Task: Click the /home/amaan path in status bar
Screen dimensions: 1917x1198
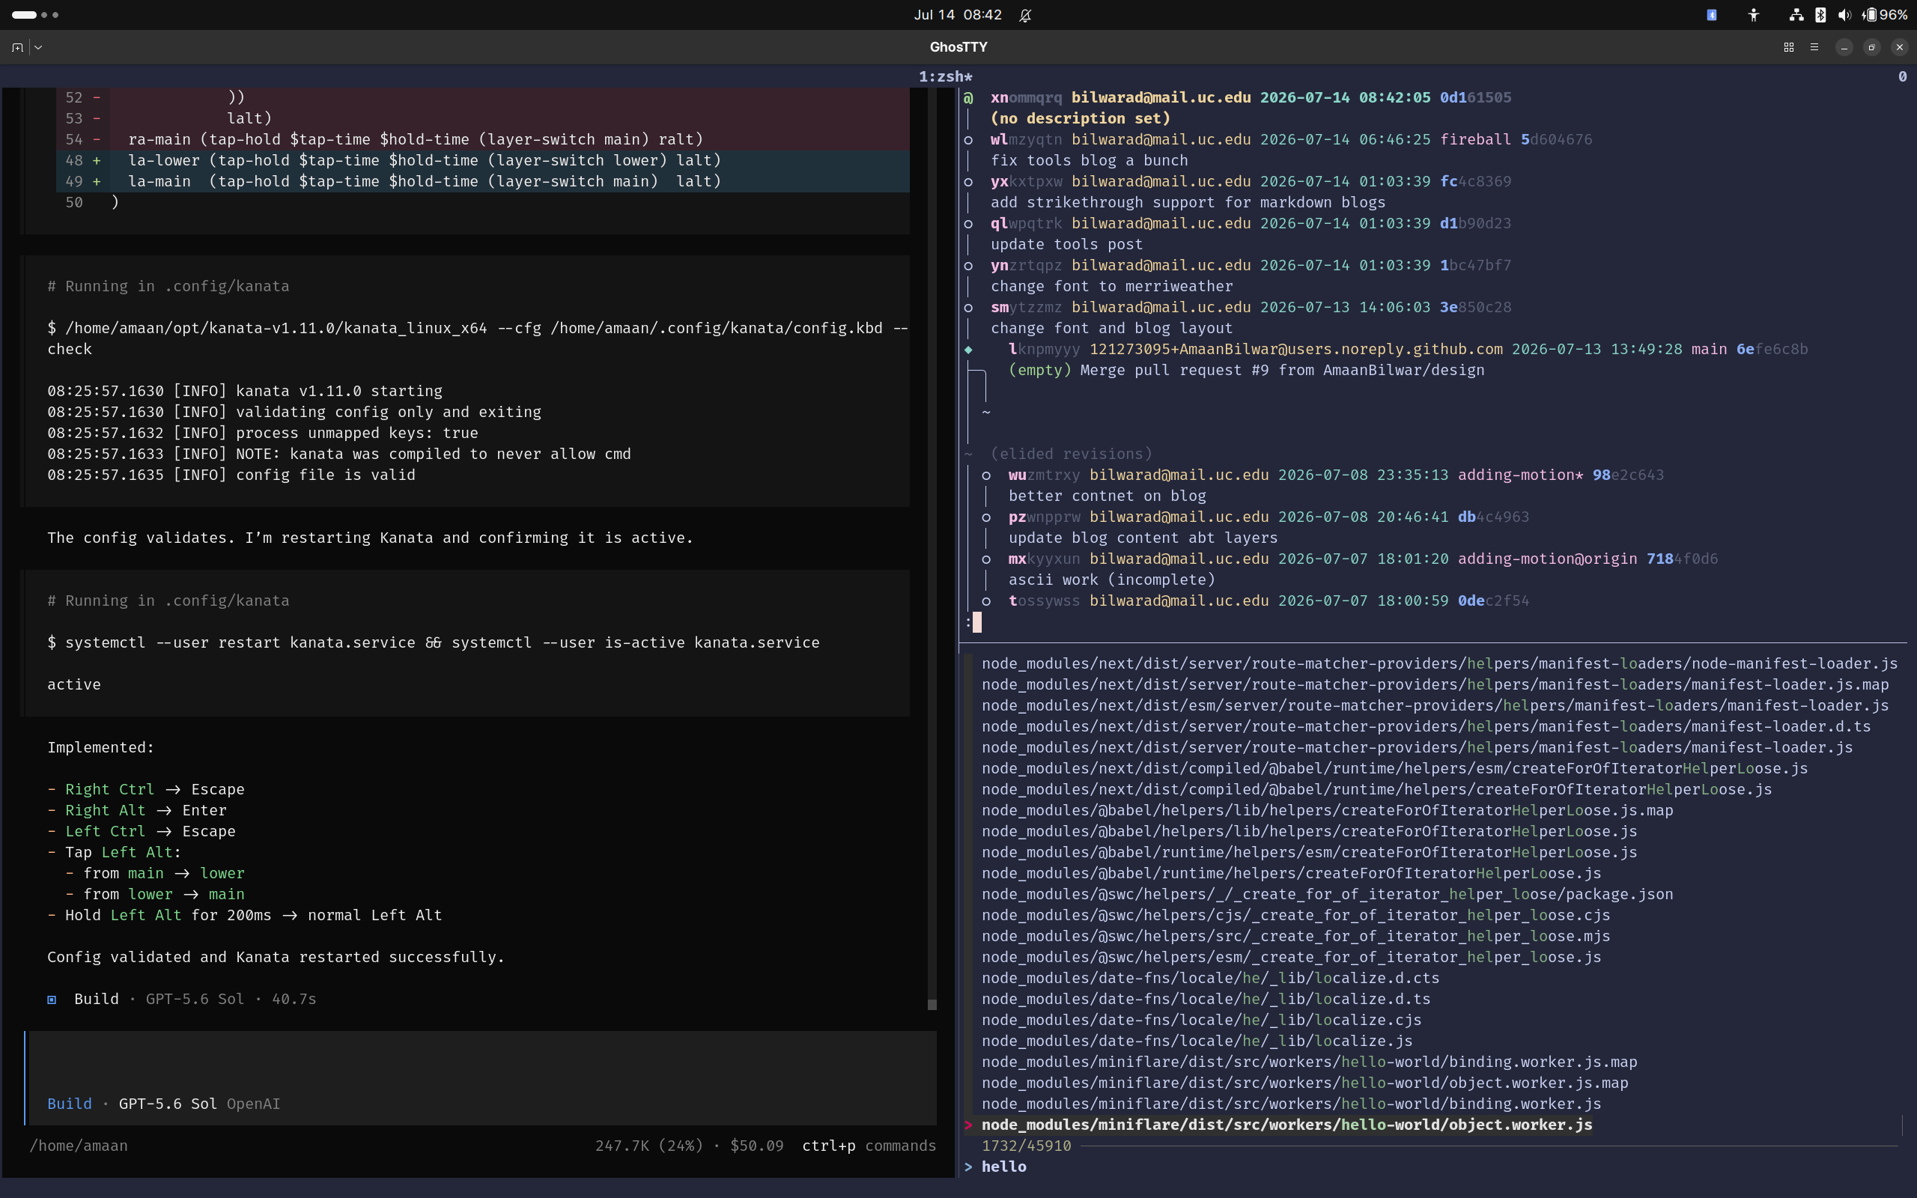Action: [x=79, y=1146]
